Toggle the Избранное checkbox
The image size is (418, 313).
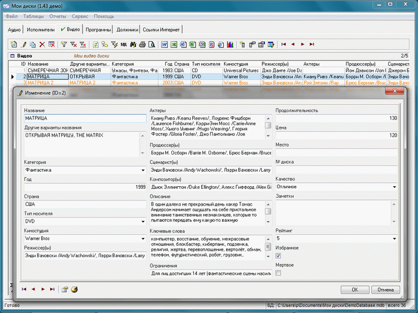[278, 256]
